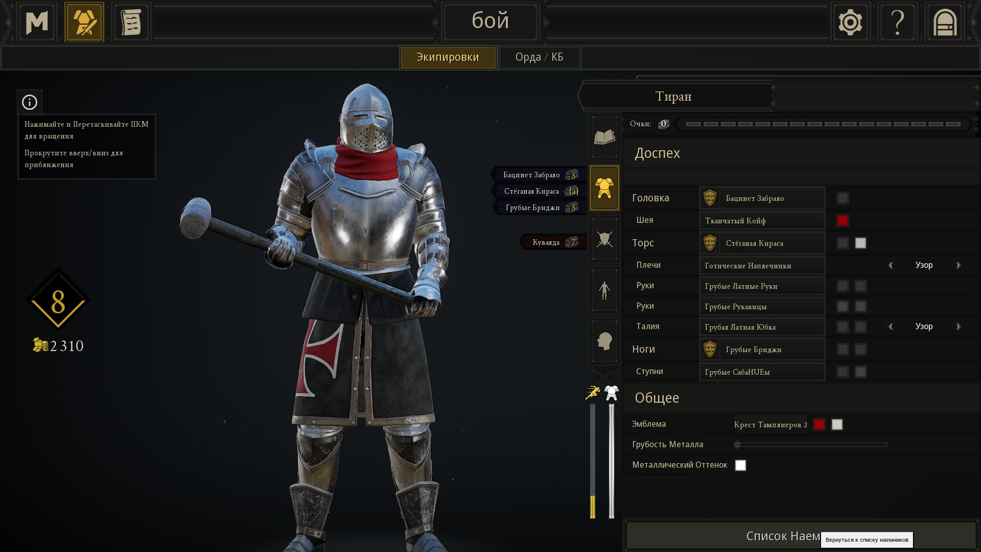The width and height of the screenshot is (981, 552).
Task: Next pattern arrow for Плечи row
Action: pos(958,265)
